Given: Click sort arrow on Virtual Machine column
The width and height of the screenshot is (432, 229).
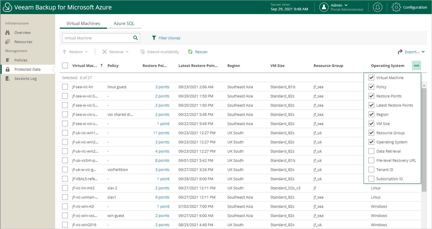Looking at the screenshot, I should (x=101, y=66).
